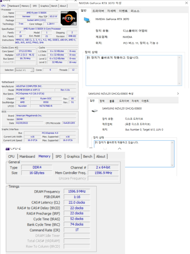
Task: Switch to Bench tab in lower CPU-Z window
Action: [x=88, y=157]
